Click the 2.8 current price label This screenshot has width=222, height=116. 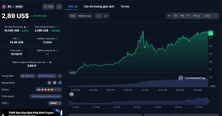pos(211,33)
